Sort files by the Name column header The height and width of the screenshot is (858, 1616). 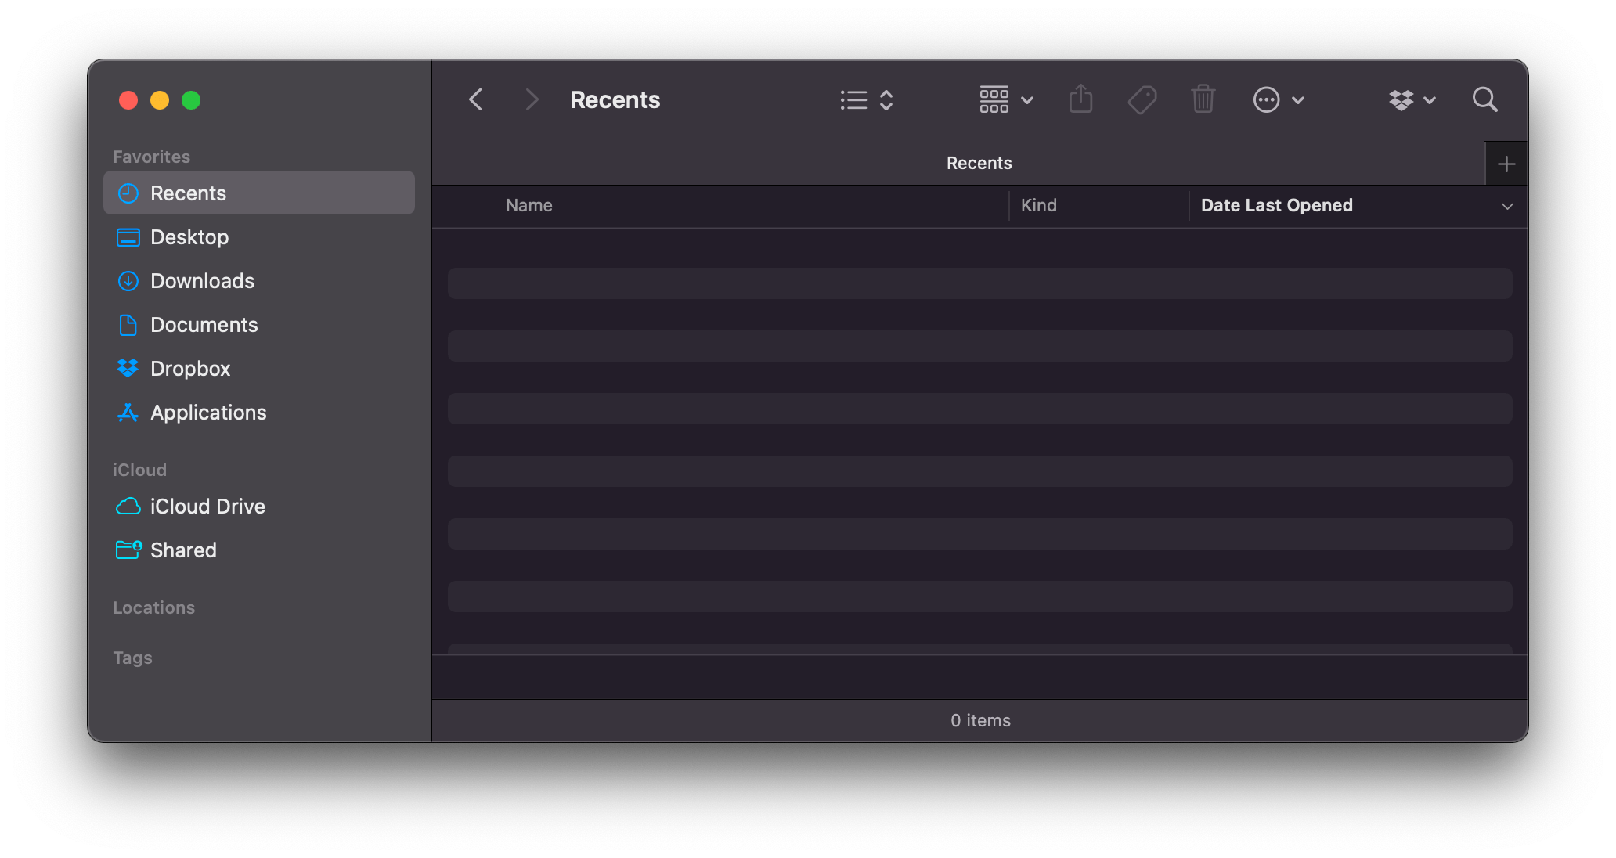528,205
